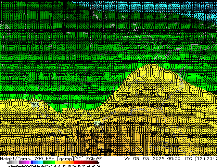Click the magenta swatch in the color legend
The image size is (217, 167).
(x=27, y=162)
